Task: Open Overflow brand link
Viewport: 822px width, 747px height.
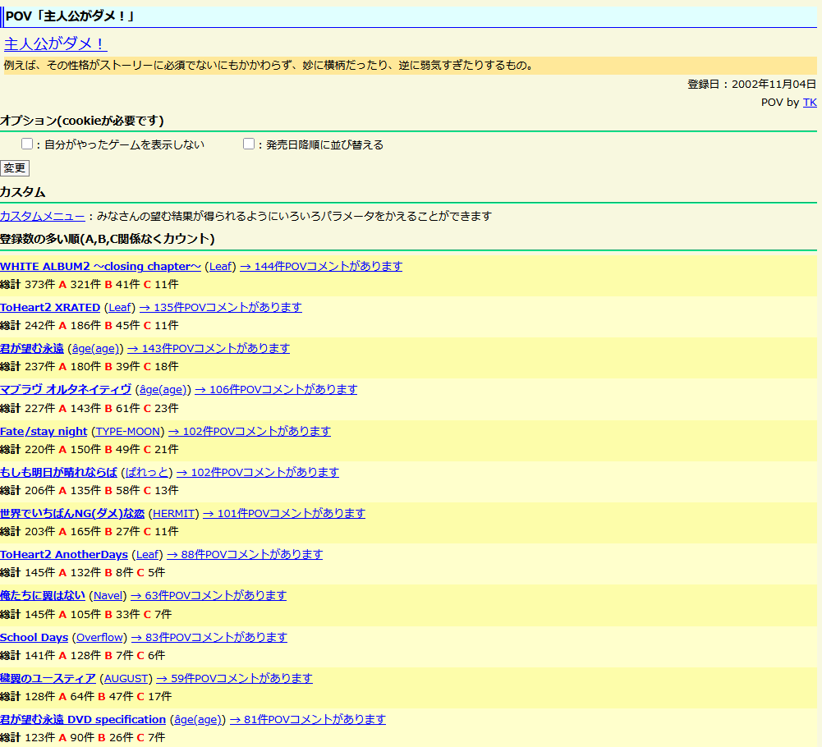Action: tap(99, 638)
